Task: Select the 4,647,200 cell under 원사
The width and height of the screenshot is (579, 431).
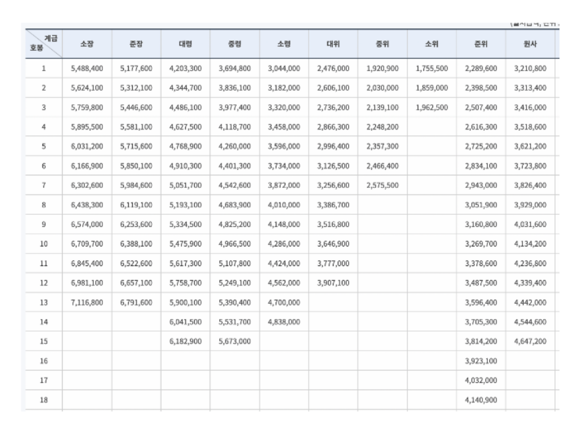Action: (x=530, y=341)
